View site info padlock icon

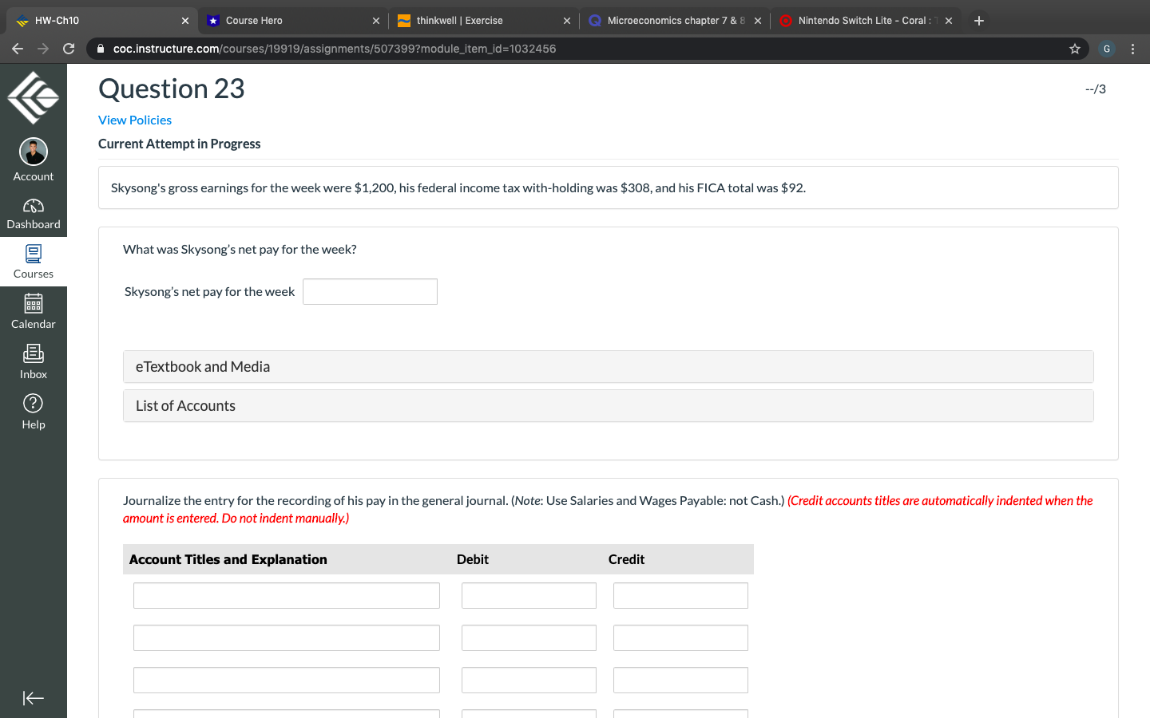pos(101,49)
